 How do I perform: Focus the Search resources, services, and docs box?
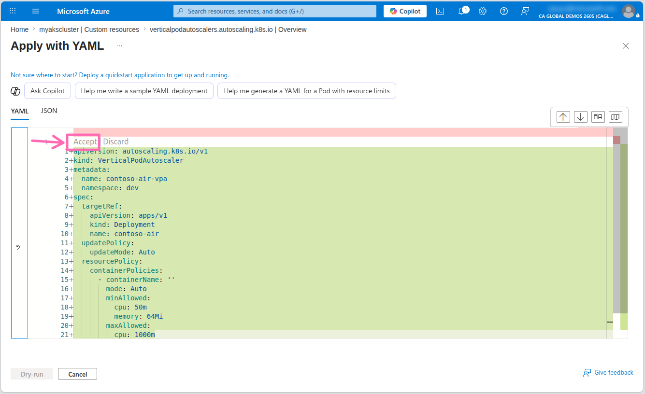[275, 11]
